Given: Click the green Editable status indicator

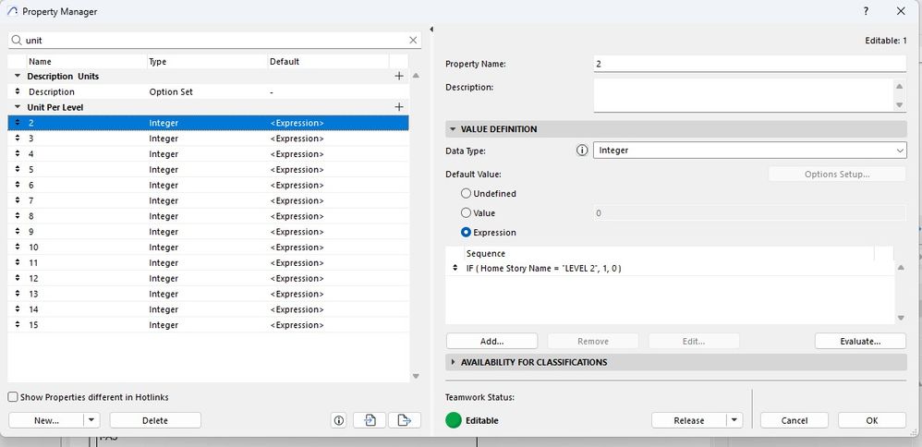Looking at the screenshot, I should 453,420.
